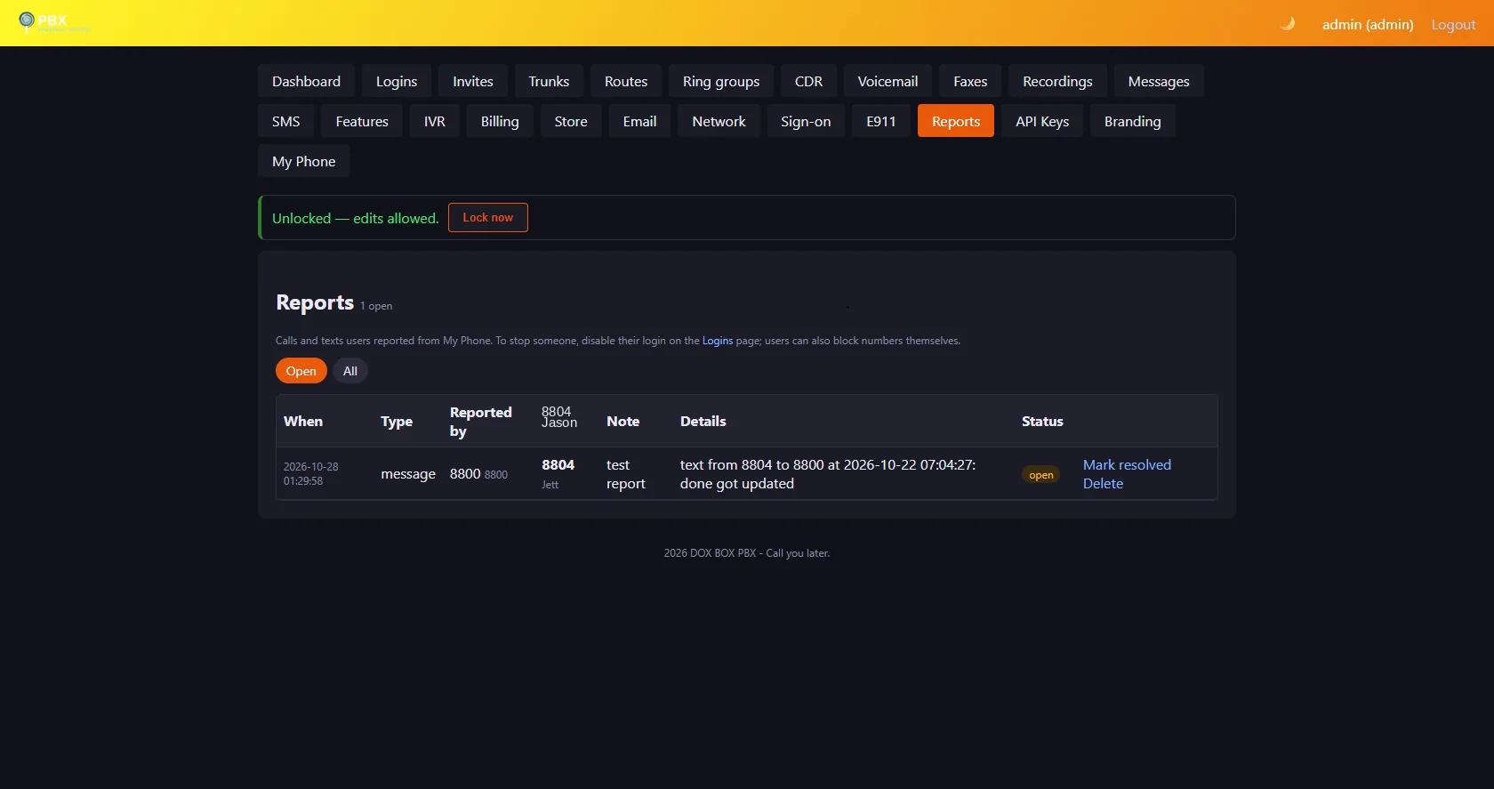Select the active Reports tab
Viewport: 1494px width, 789px height.
pyautogui.click(x=956, y=121)
